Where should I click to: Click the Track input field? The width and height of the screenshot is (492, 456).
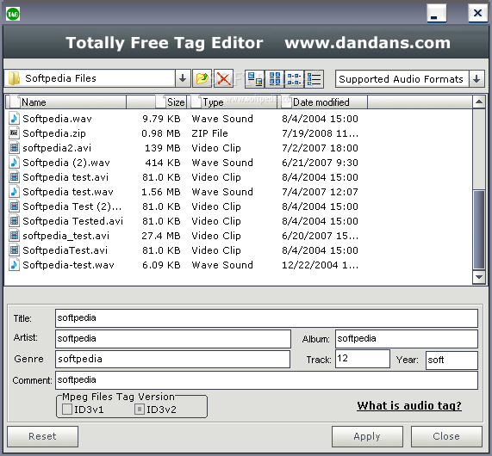click(x=363, y=359)
